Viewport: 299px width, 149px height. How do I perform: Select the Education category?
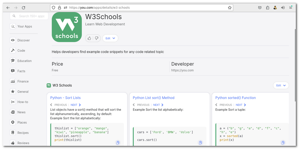tap(21, 61)
